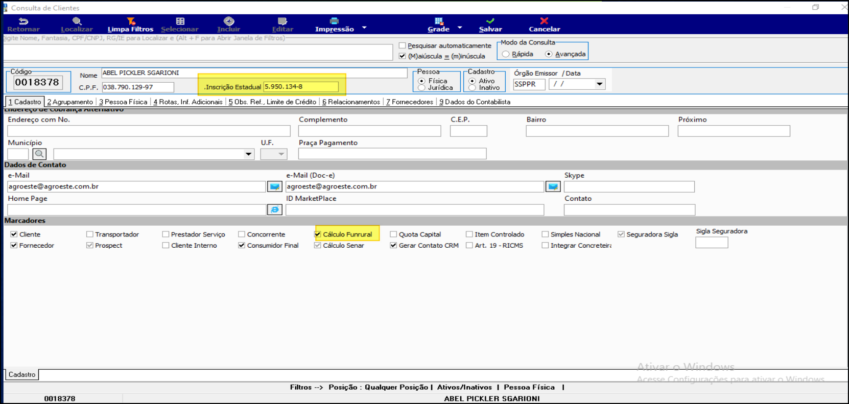Toggle the Transportador checkbox
This screenshot has width=849, height=404.
click(x=90, y=234)
